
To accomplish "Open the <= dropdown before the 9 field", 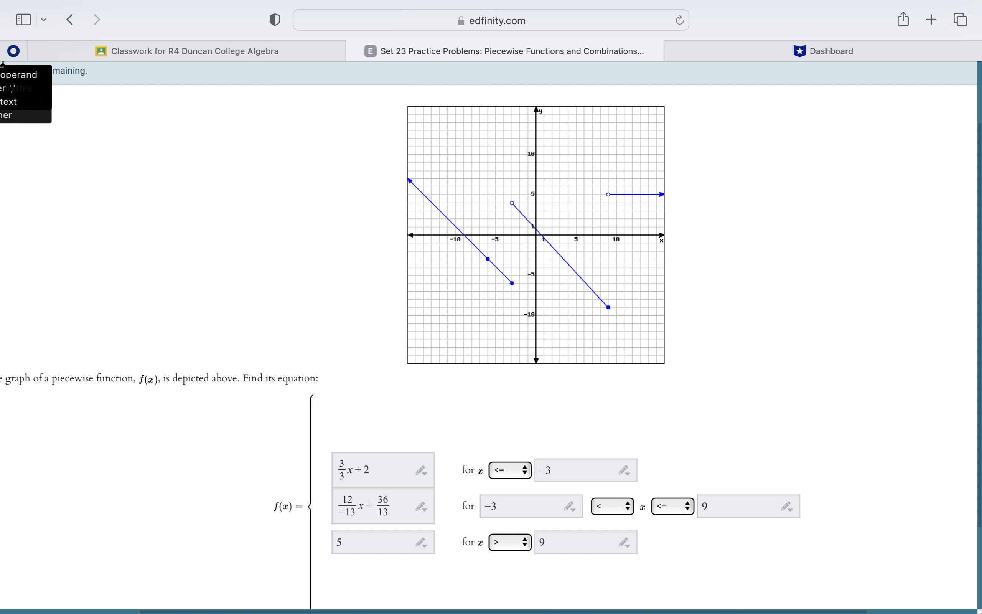I will [672, 506].
